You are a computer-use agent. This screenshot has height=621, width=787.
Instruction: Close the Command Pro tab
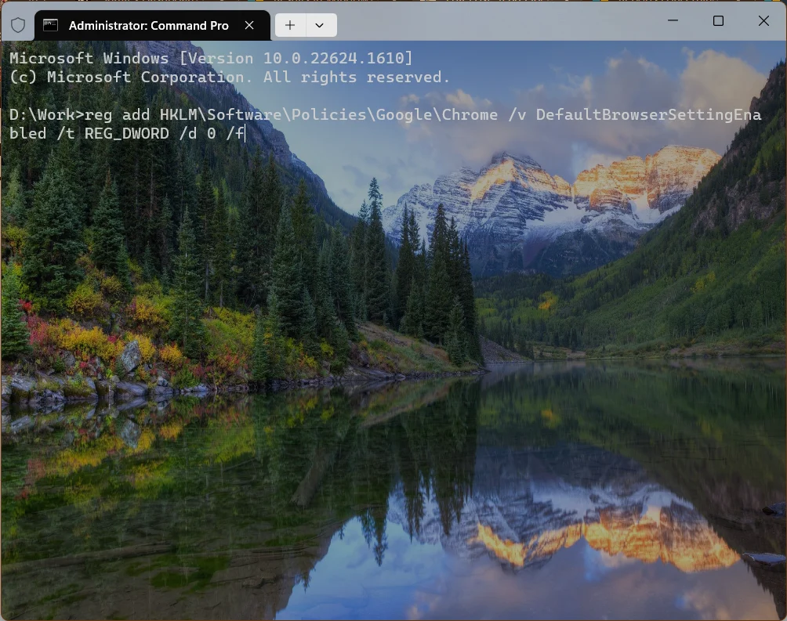click(249, 25)
